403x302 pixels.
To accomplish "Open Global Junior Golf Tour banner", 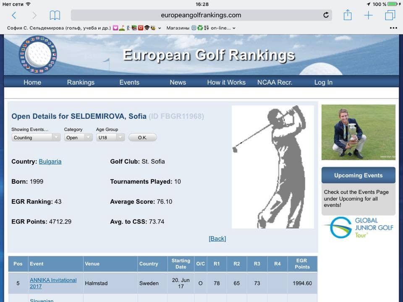I will [x=358, y=227].
